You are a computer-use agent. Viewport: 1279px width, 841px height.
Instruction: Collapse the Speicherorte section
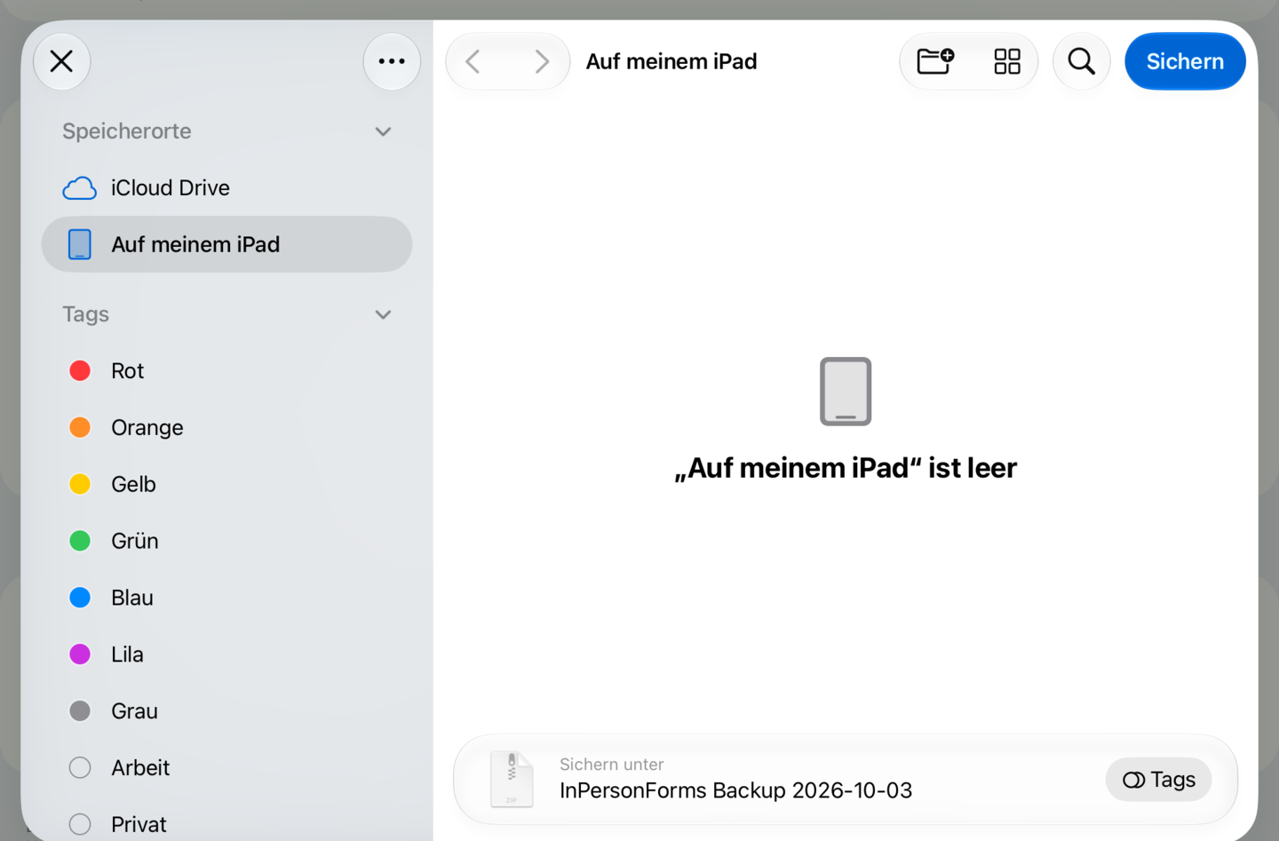383,131
